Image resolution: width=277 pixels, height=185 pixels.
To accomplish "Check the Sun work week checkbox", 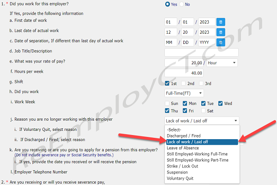I will (168, 104).
